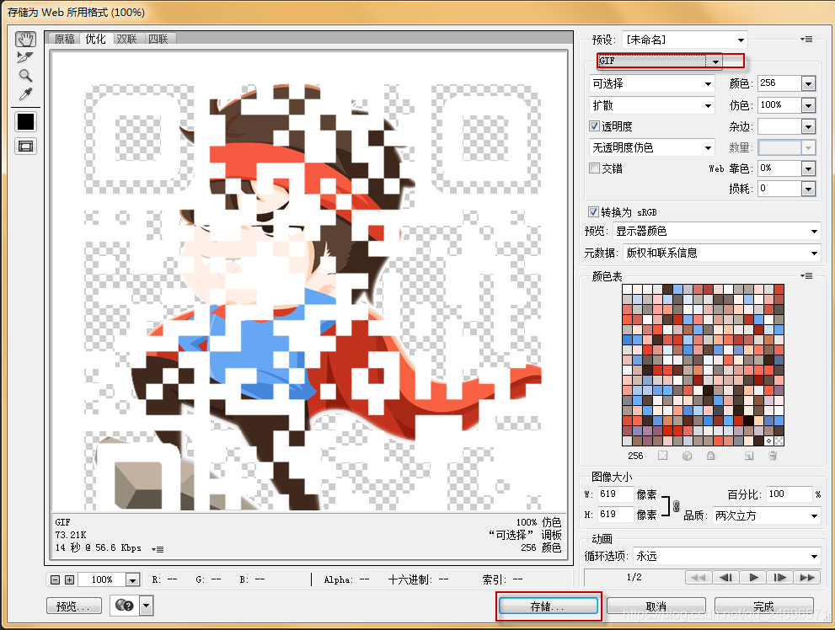Open the 循环选项 永远 dropdown
835x630 pixels.
tap(726, 556)
